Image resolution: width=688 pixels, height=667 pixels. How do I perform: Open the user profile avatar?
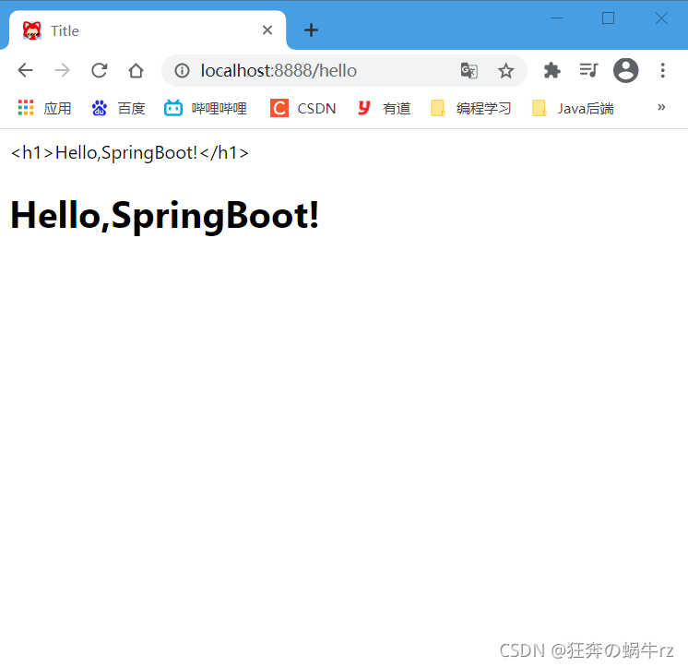(625, 70)
